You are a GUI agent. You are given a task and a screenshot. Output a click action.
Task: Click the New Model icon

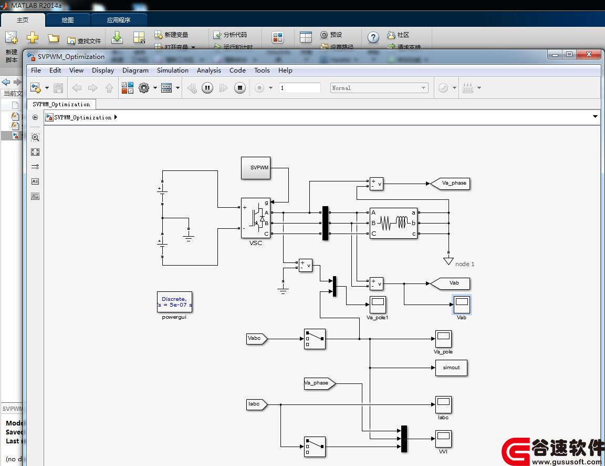(x=36, y=88)
